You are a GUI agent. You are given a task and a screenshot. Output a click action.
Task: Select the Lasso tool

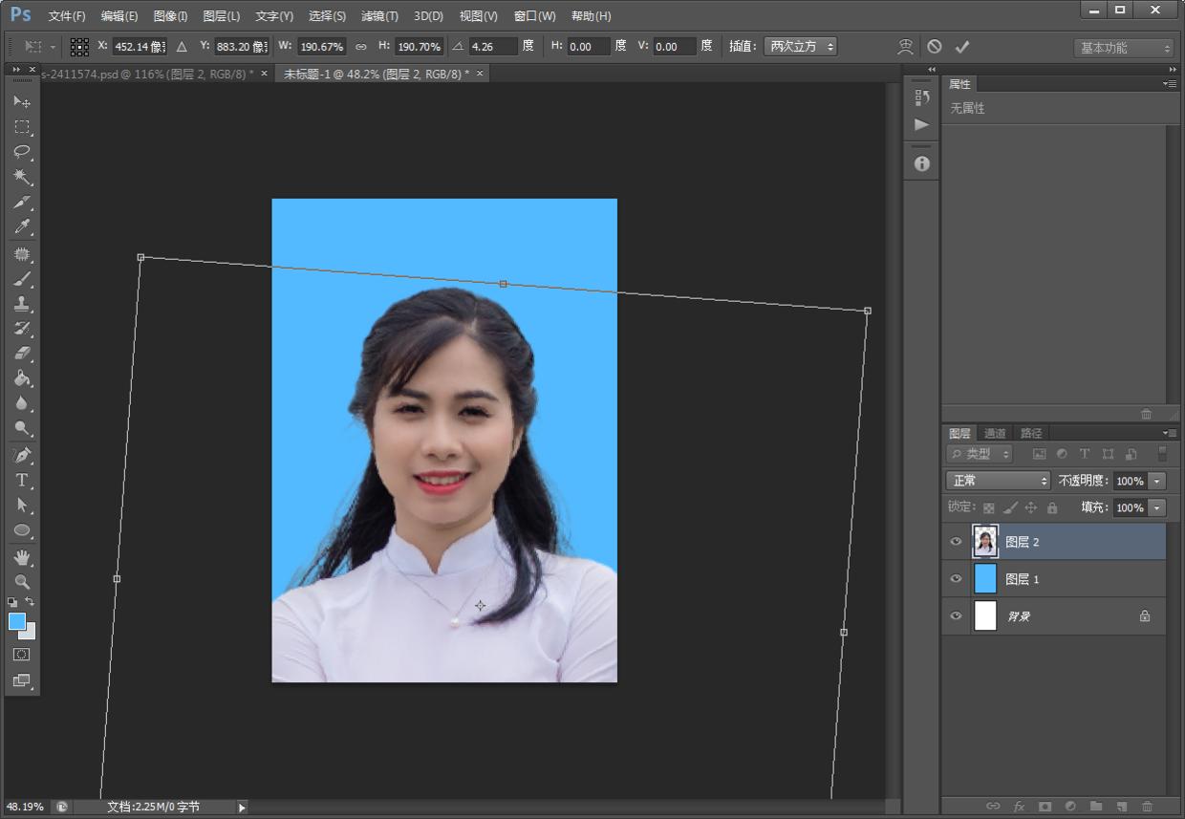(22, 152)
